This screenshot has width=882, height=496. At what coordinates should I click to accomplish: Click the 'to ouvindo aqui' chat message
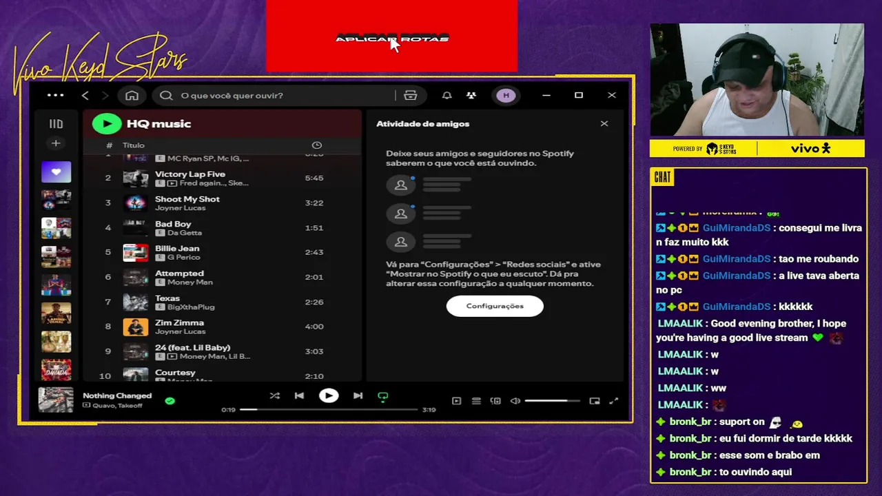[756, 473]
